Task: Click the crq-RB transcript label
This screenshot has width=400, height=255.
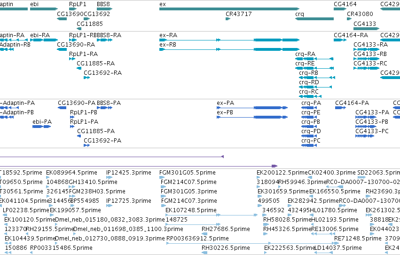Action: 308,73
